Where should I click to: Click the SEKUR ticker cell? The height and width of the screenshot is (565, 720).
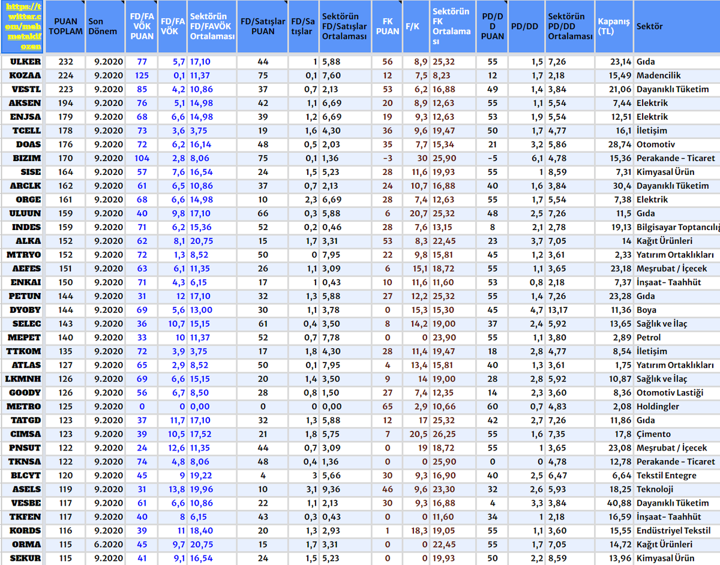(23, 558)
